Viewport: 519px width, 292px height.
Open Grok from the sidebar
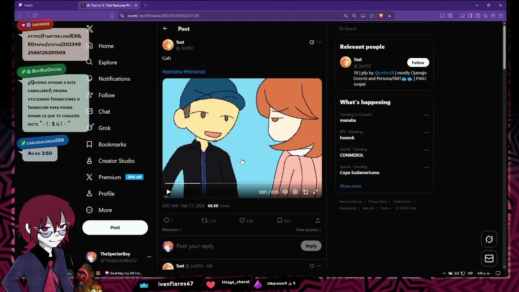click(98, 128)
